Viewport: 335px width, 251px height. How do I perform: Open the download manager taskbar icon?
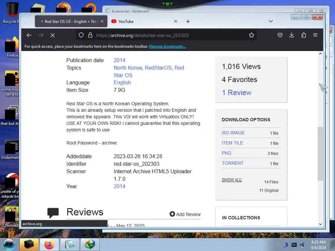(90, 244)
